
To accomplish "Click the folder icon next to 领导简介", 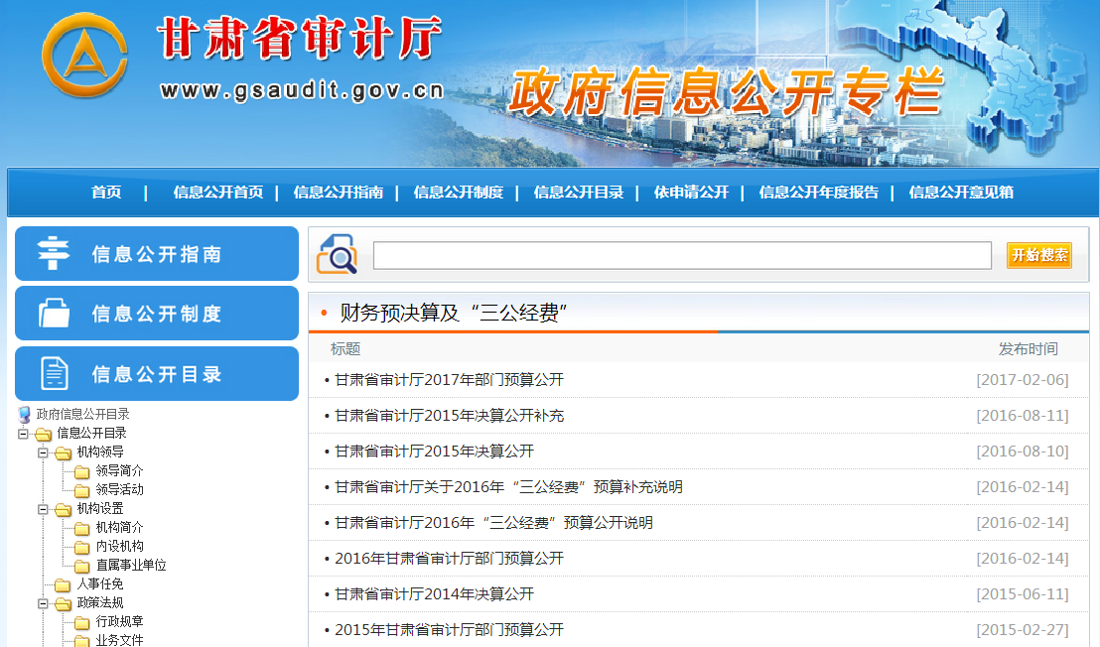I will [x=81, y=471].
